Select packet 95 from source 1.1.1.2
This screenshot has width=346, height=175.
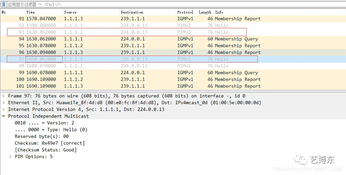pyautogui.click(x=173, y=46)
